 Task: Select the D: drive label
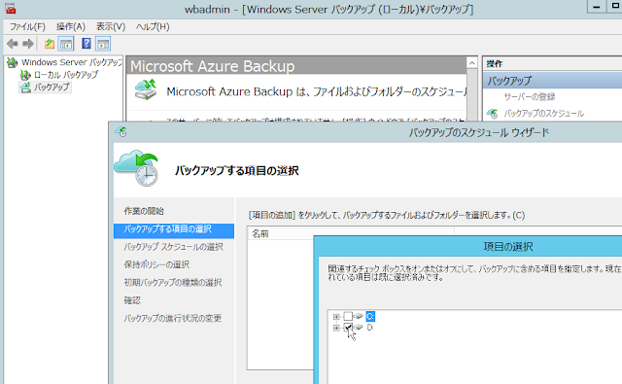370,328
